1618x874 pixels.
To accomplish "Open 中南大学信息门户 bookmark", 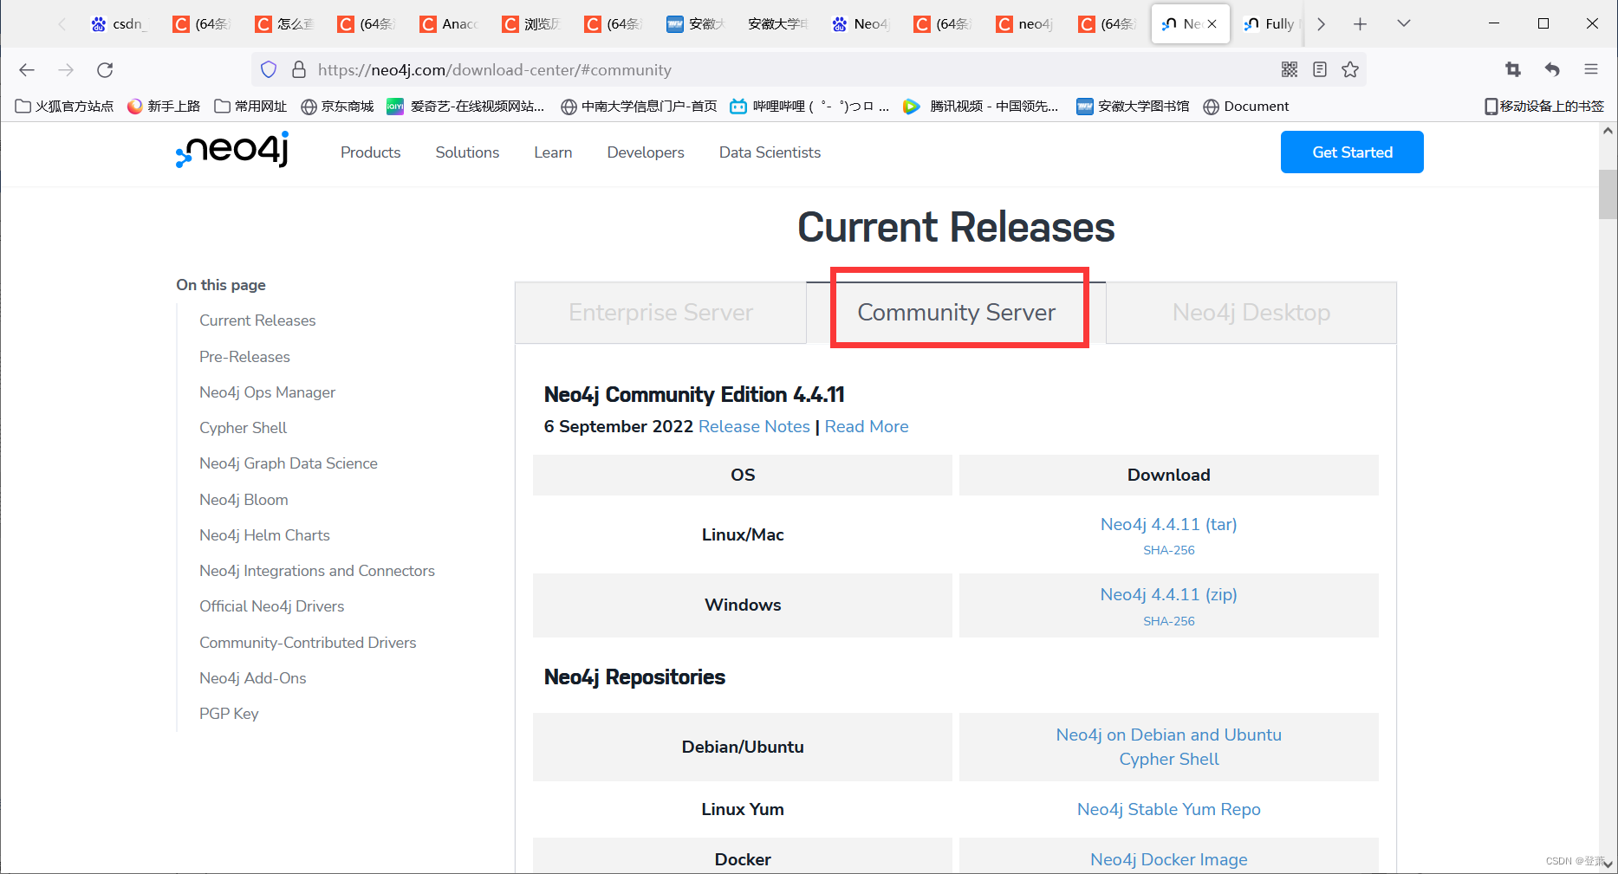I will tap(640, 107).
